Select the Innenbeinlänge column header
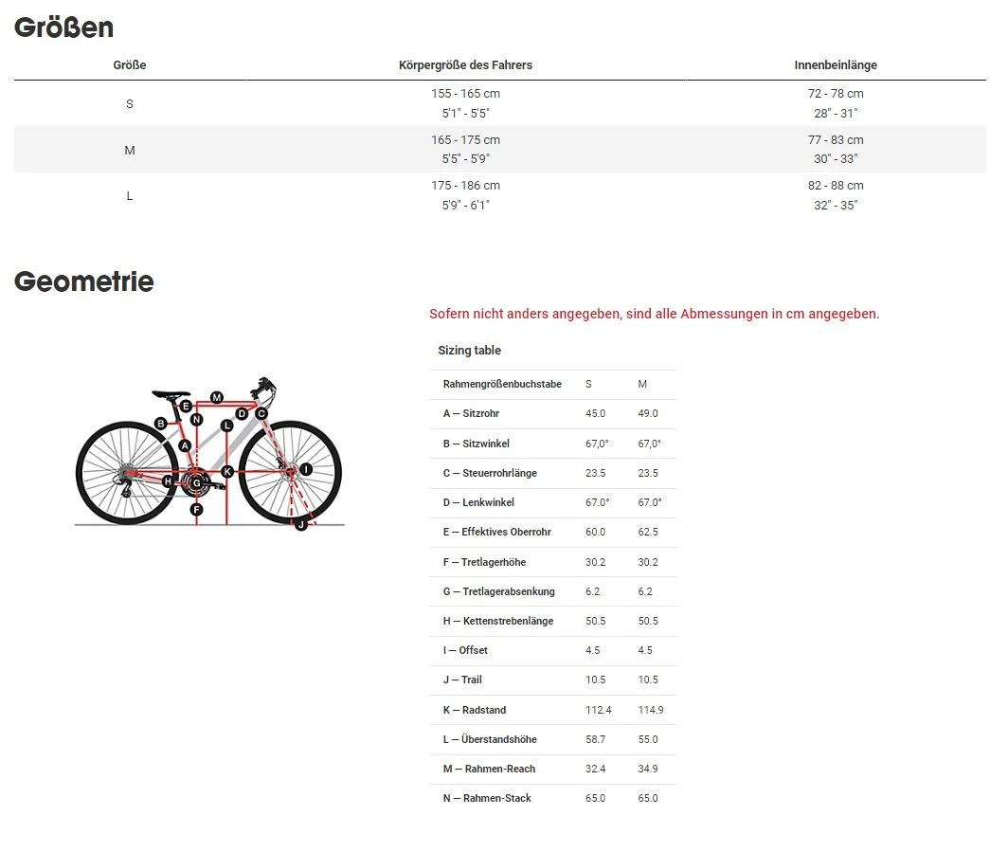The image size is (990, 852). click(x=836, y=65)
